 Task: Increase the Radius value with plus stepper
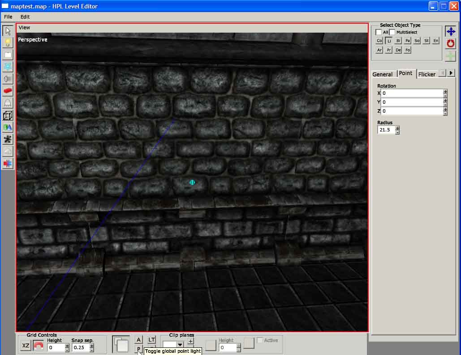397,128
